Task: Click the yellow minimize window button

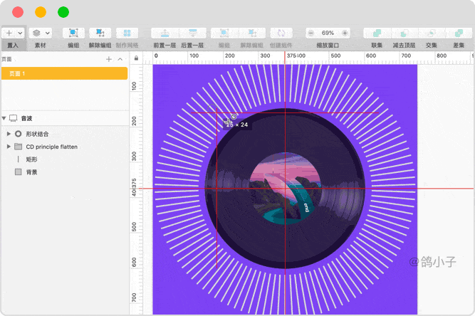Action: coord(41,12)
